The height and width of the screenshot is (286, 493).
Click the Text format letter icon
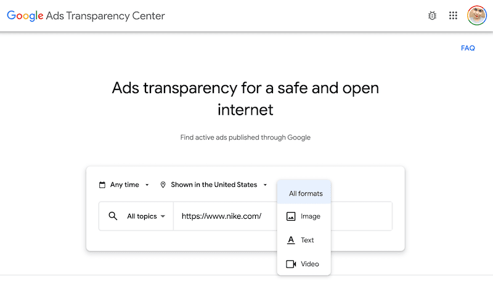tap(291, 240)
